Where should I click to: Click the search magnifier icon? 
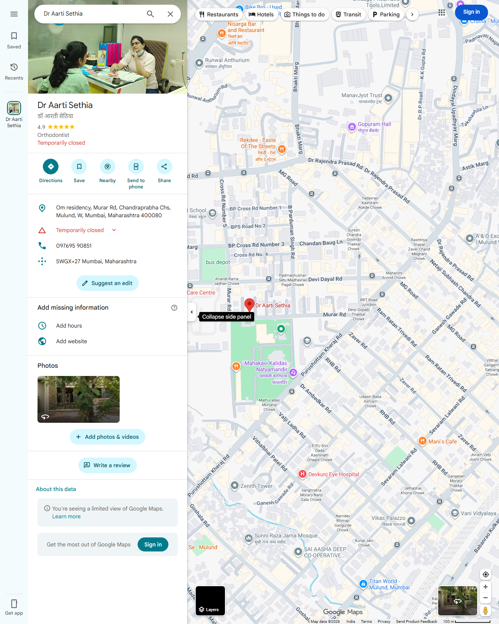pyautogui.click(x=150, y=14)
